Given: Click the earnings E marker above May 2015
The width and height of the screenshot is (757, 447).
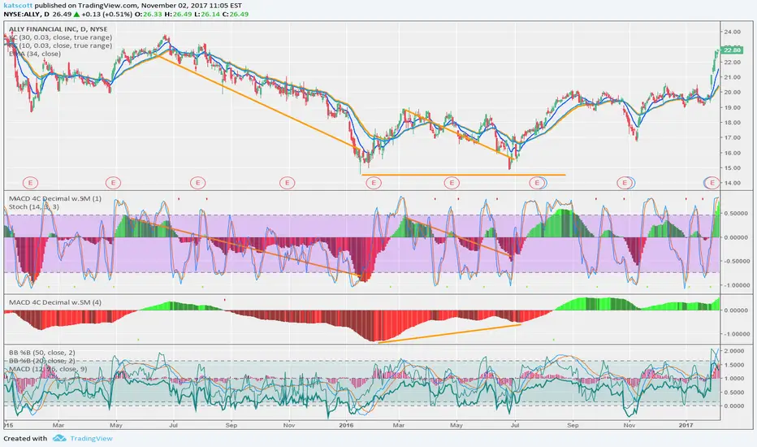Looking at the screenshot, I should [114, 183].
